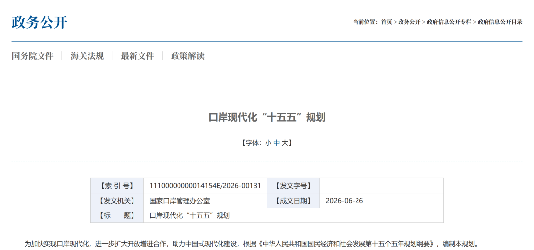This screenshot has width=534, height=250.
Task: Click the empty 发文字号 value cell
Action: (x=381, y=186)
